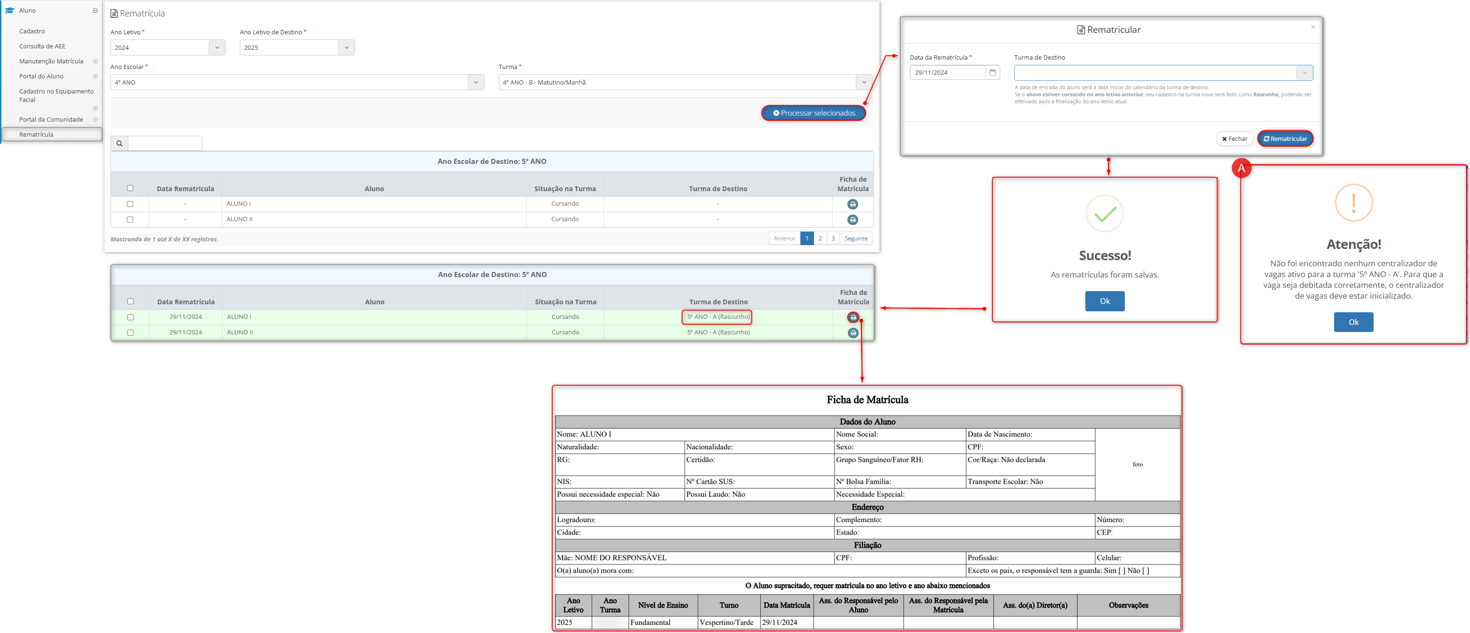Click the Aluno graduation cap icon
This screenshot has width=1470, height=633.
tap(9, 10)
